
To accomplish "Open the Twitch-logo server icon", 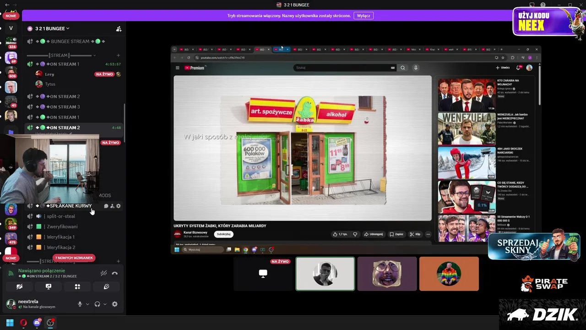I will pos(11,58).
